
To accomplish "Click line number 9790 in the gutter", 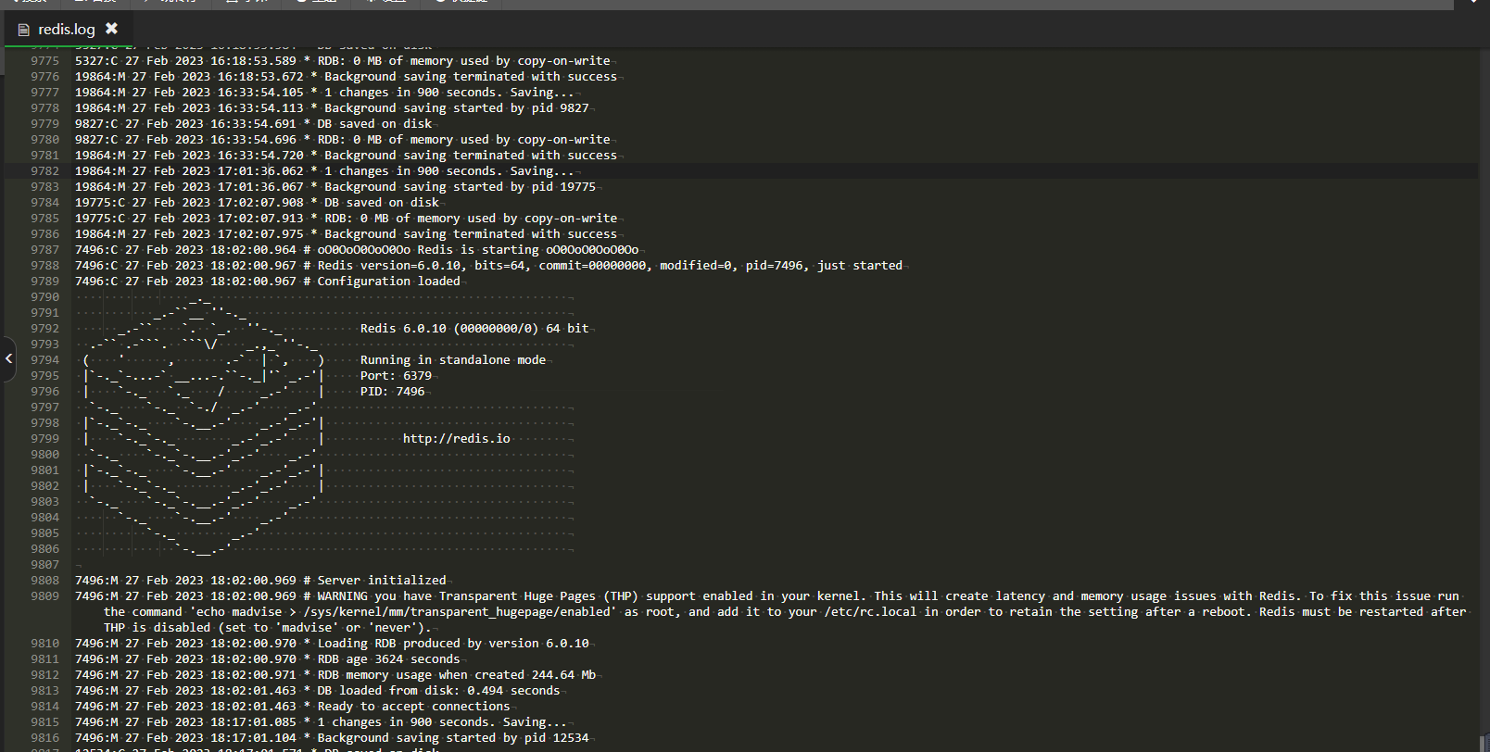I will click(44, 297).
